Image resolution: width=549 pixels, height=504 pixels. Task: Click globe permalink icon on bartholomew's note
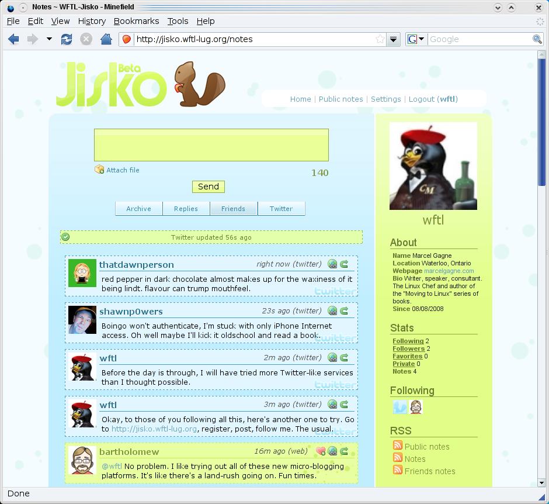coord(332,451)
